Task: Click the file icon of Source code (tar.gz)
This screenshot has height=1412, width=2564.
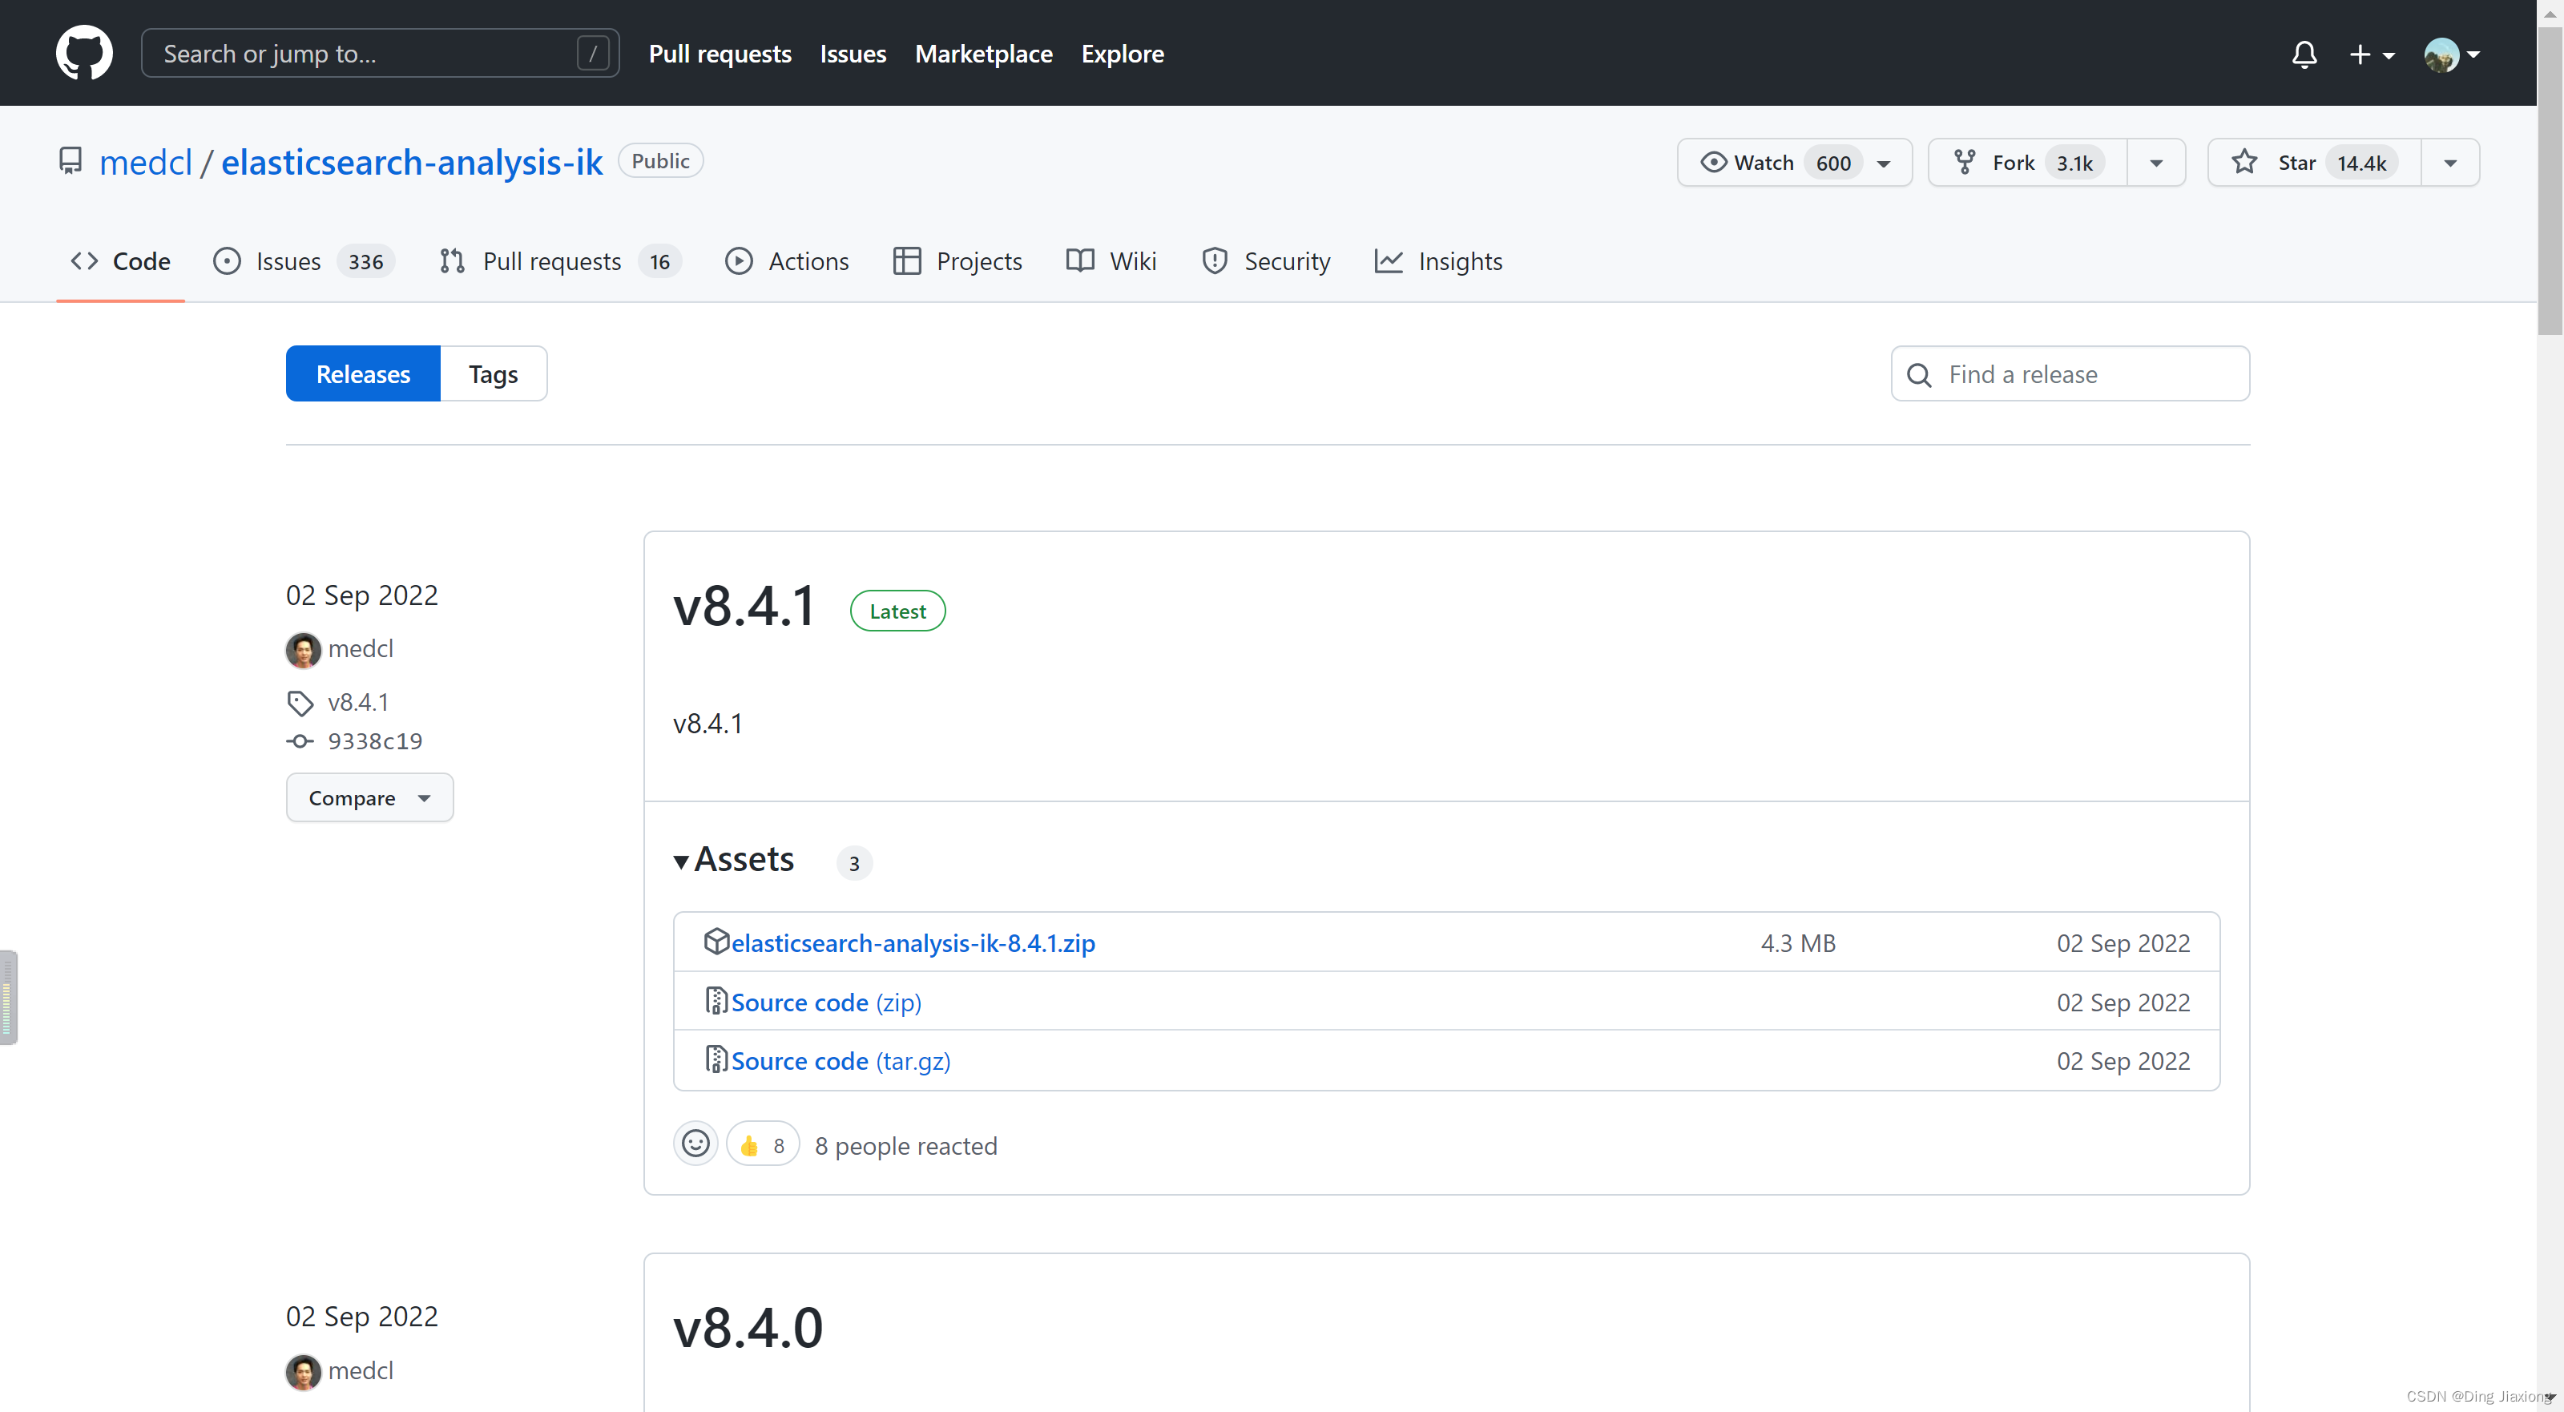Action: pyautogui.click(x=716, y=1059)
